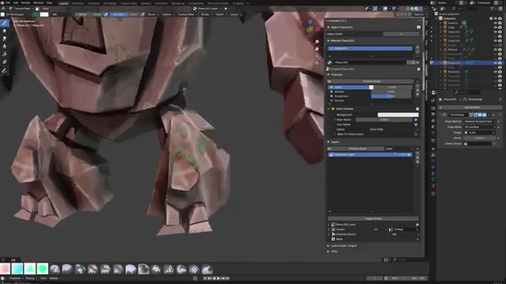Hide the Camera object in outliner
Screen dimensions: 506x284
[x=496, y=23]
